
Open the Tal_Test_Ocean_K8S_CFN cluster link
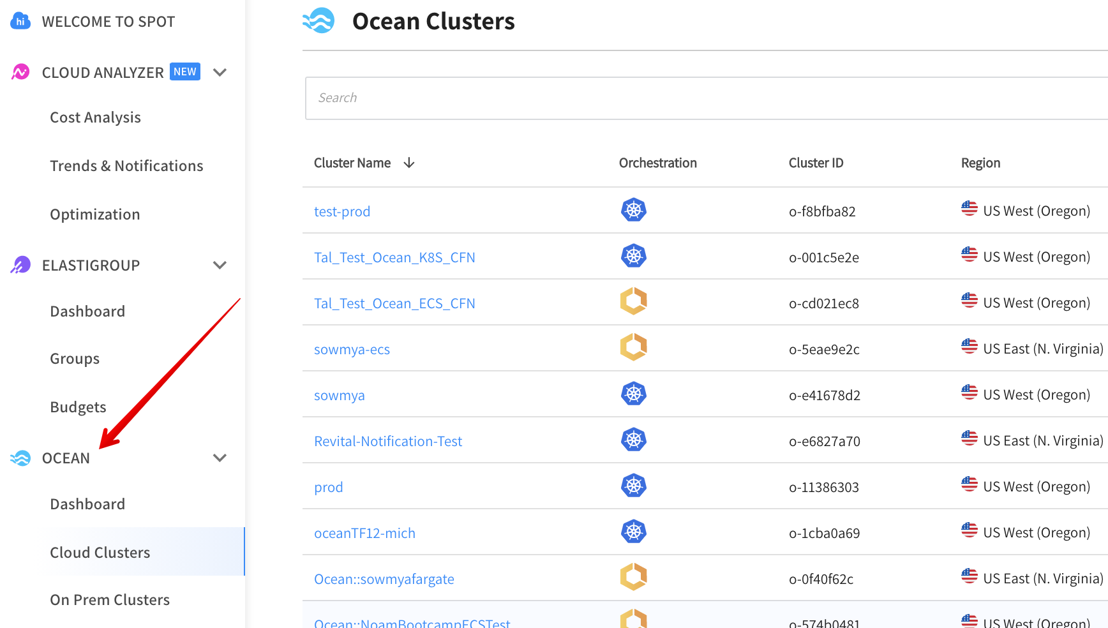point(394,257)
